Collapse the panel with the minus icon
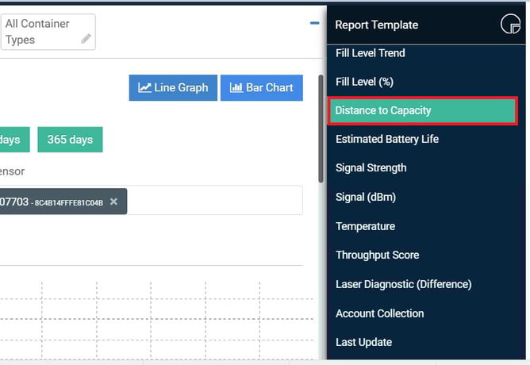The image size is (530, 365). [315, 23]
